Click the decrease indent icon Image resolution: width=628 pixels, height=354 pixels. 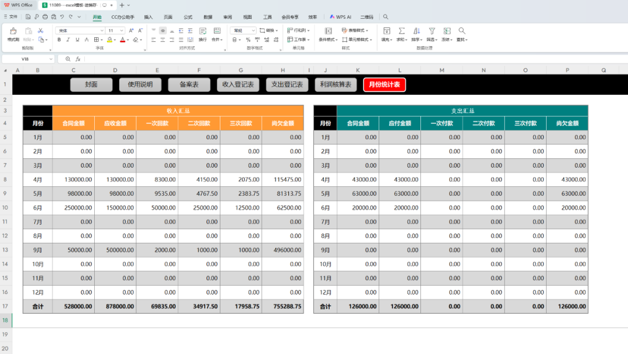pyautogui.click(x=181, y=30)
